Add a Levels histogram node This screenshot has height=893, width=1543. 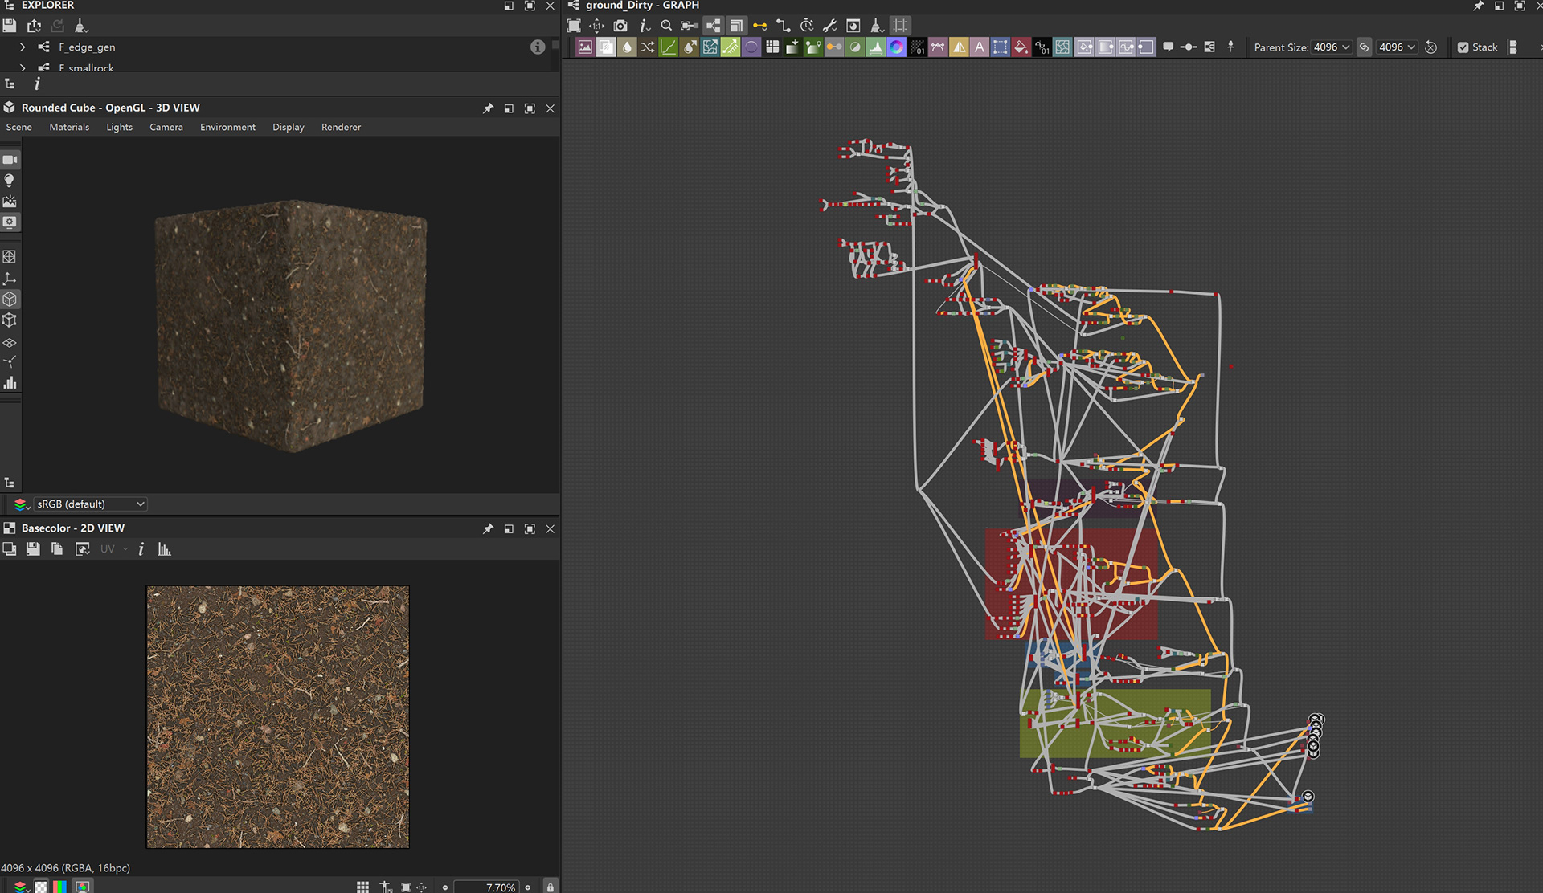pos(875,47)
